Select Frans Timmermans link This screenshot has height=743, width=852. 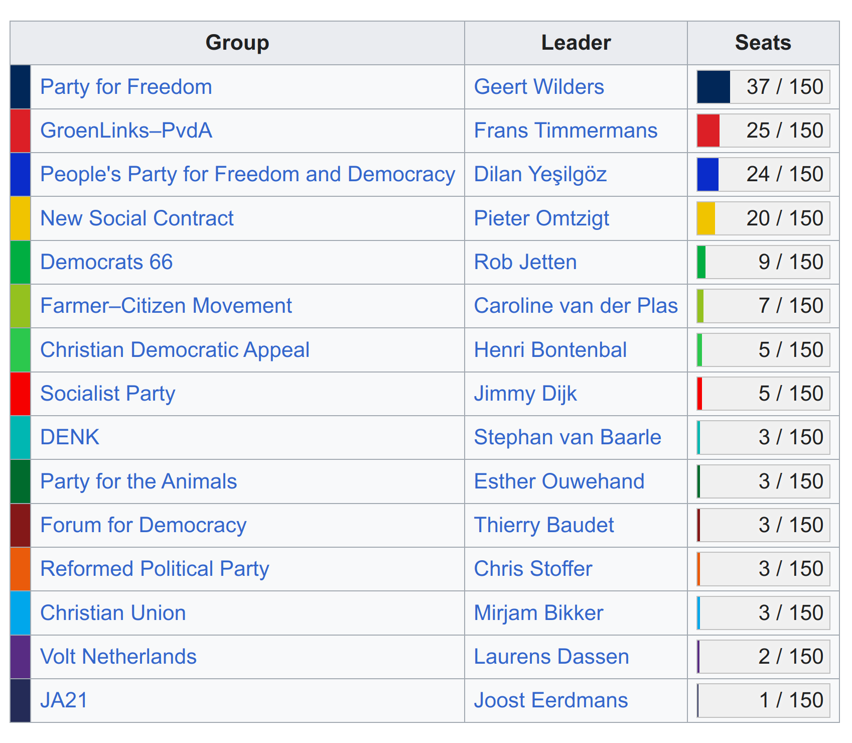pos(565,131)
